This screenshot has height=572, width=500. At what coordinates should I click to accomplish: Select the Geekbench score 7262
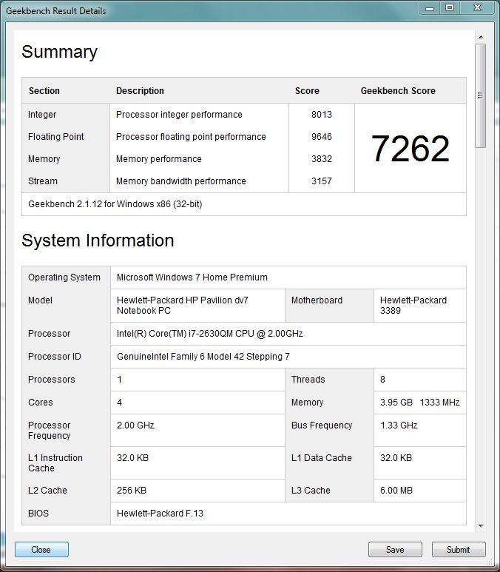pos(411,148)
